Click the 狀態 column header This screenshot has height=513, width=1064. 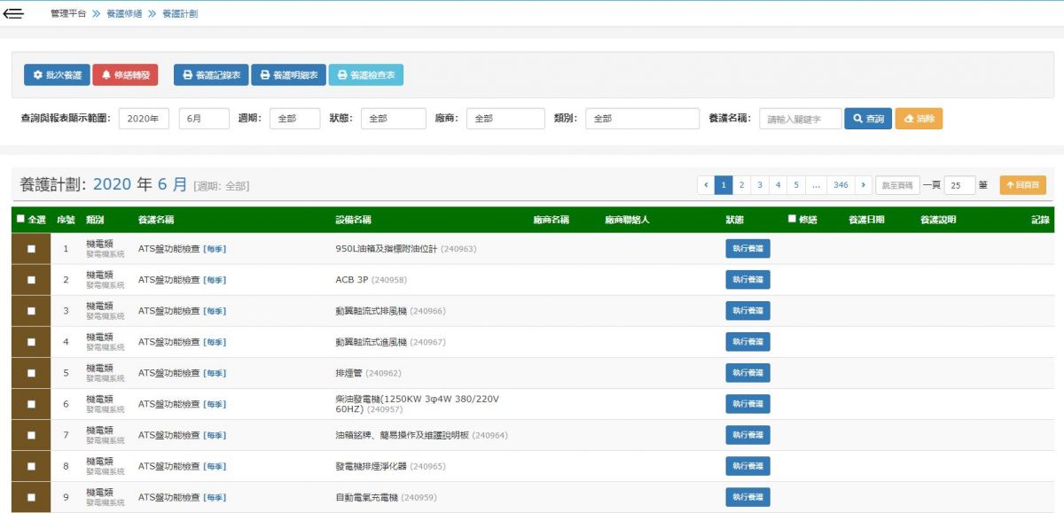click(x=734, y=220)
